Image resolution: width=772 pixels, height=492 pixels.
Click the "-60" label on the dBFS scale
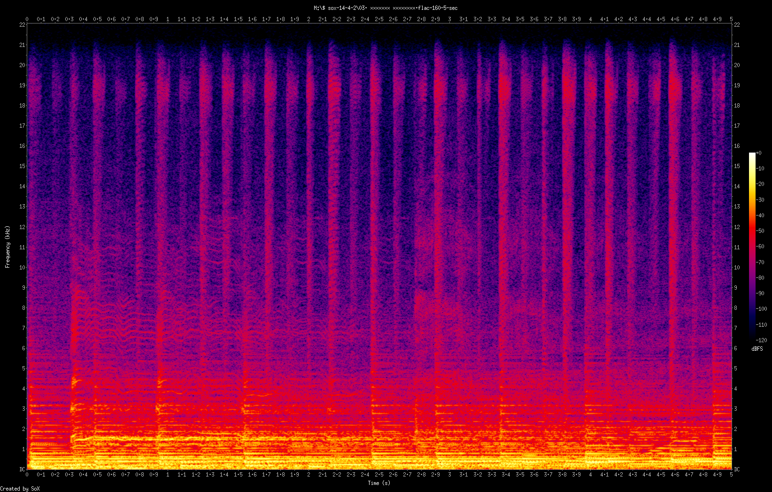coord(760,246)
